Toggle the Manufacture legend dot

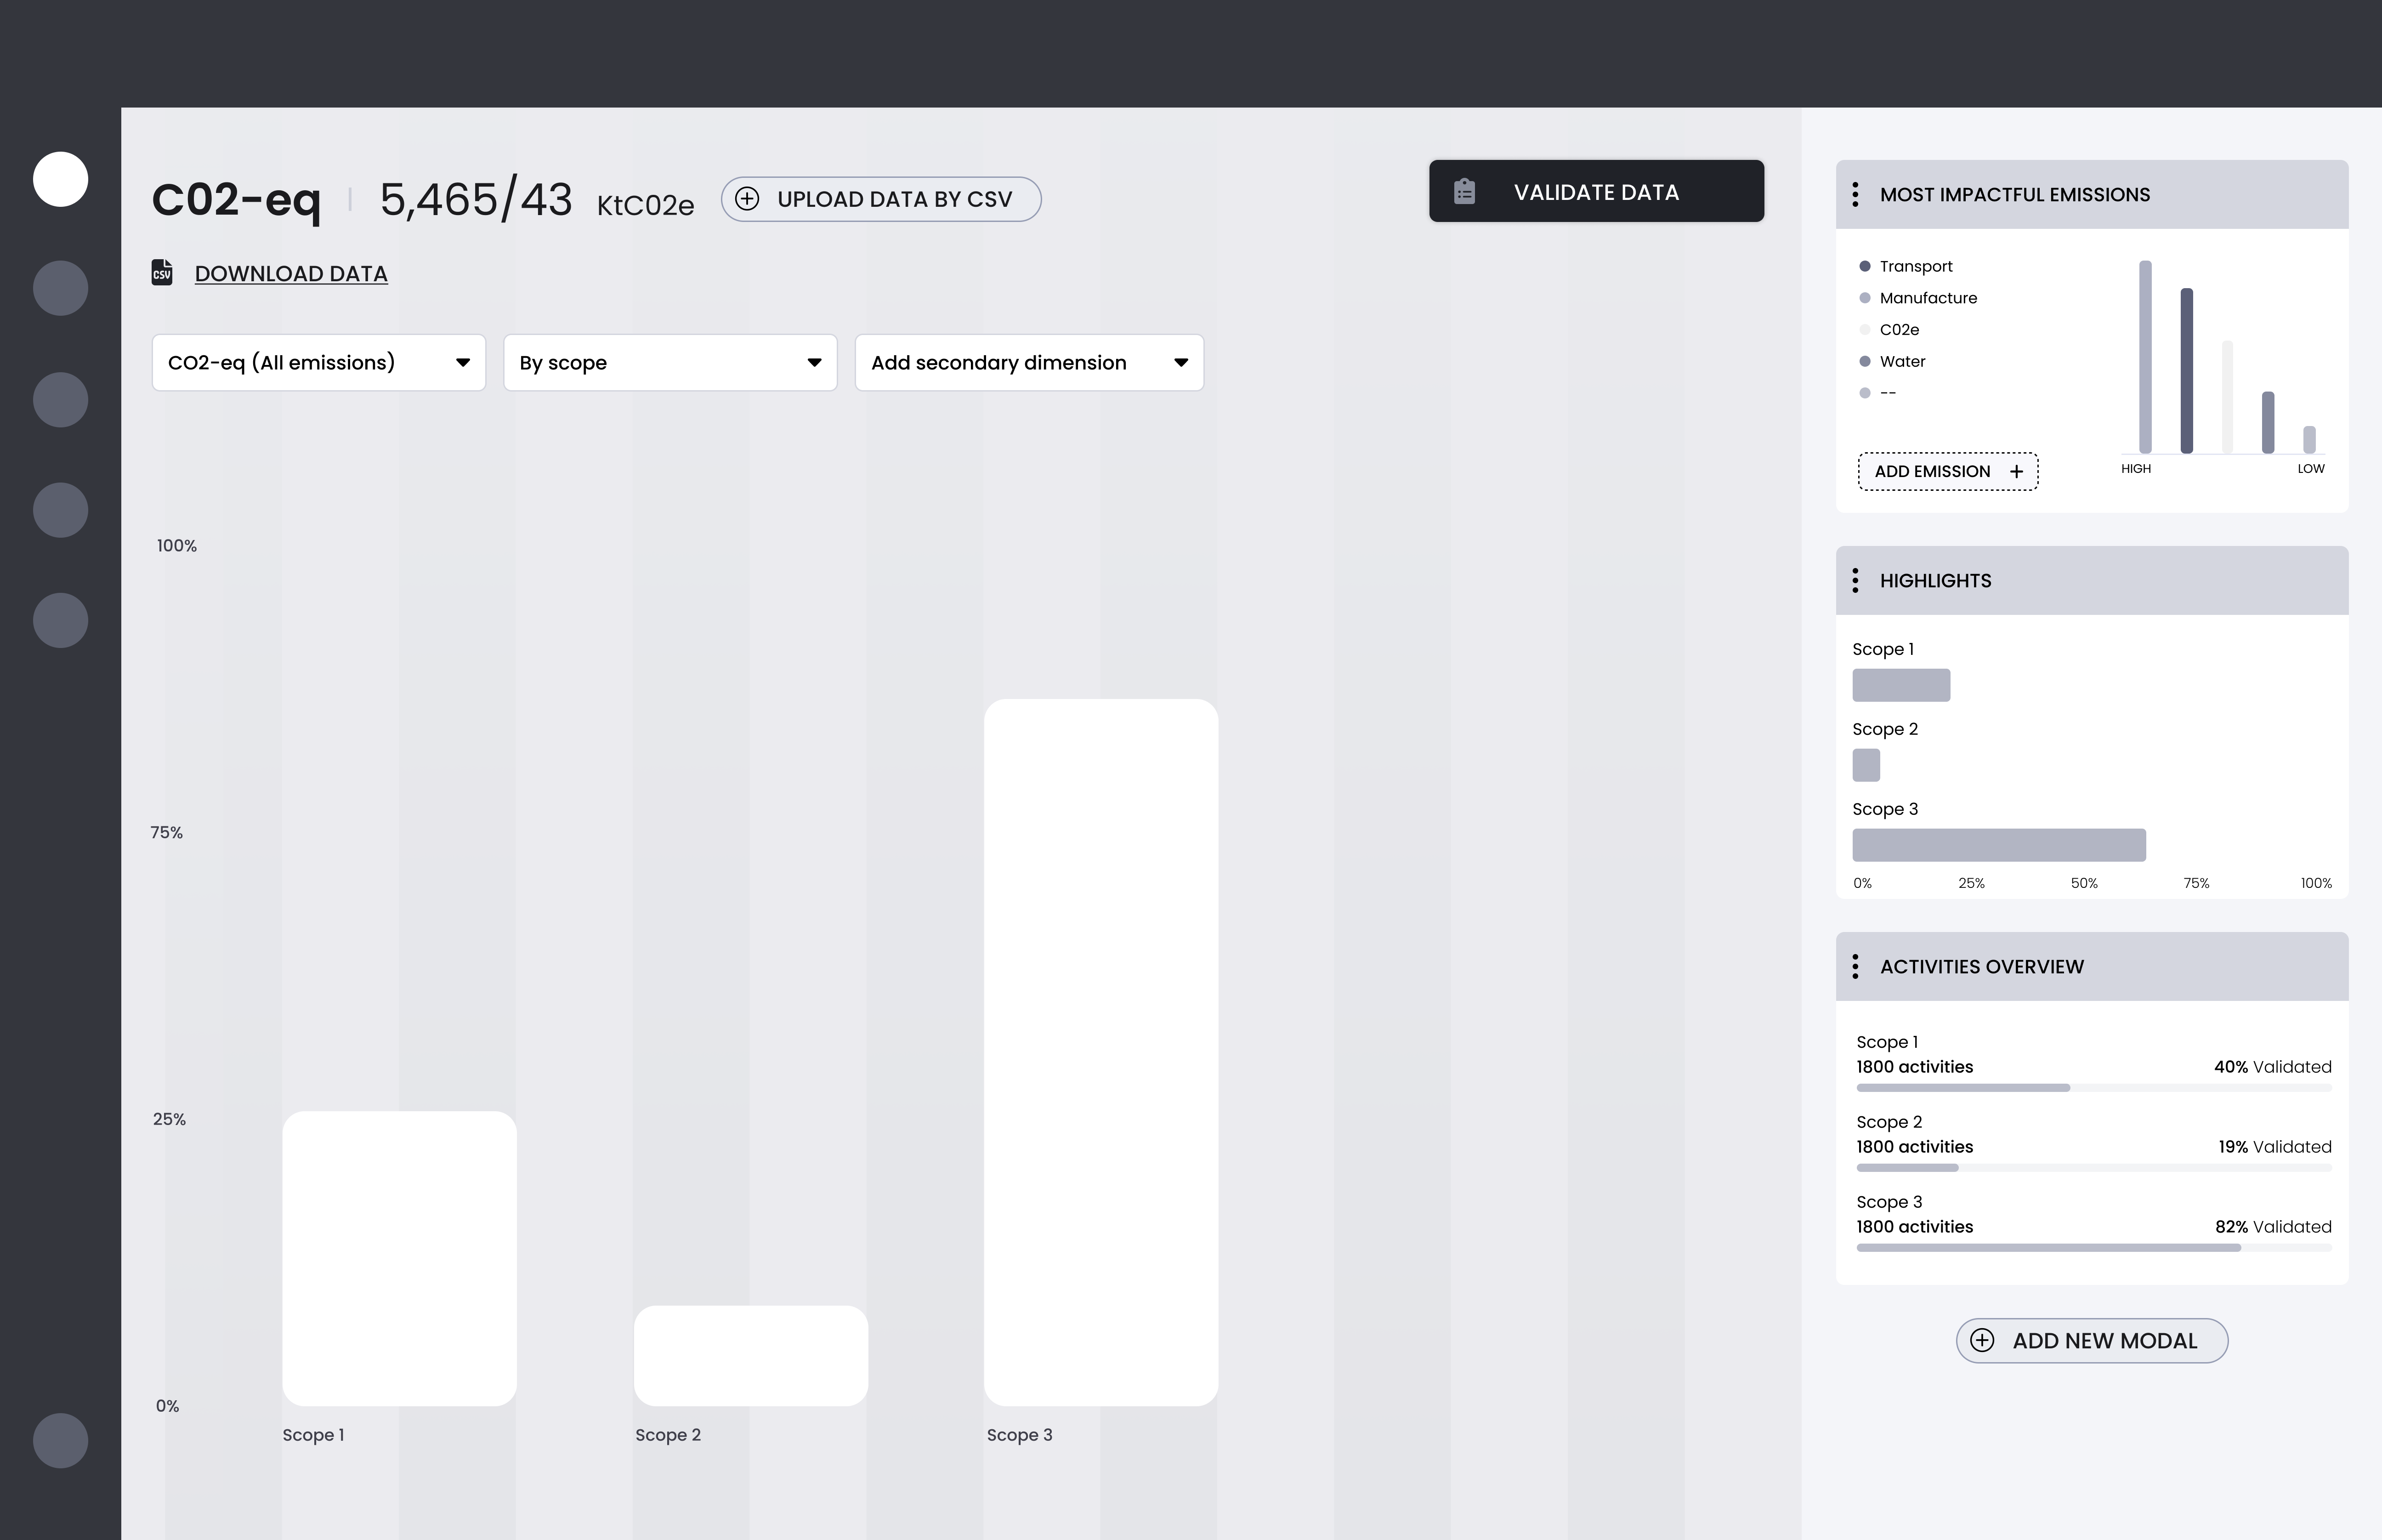1864,298
